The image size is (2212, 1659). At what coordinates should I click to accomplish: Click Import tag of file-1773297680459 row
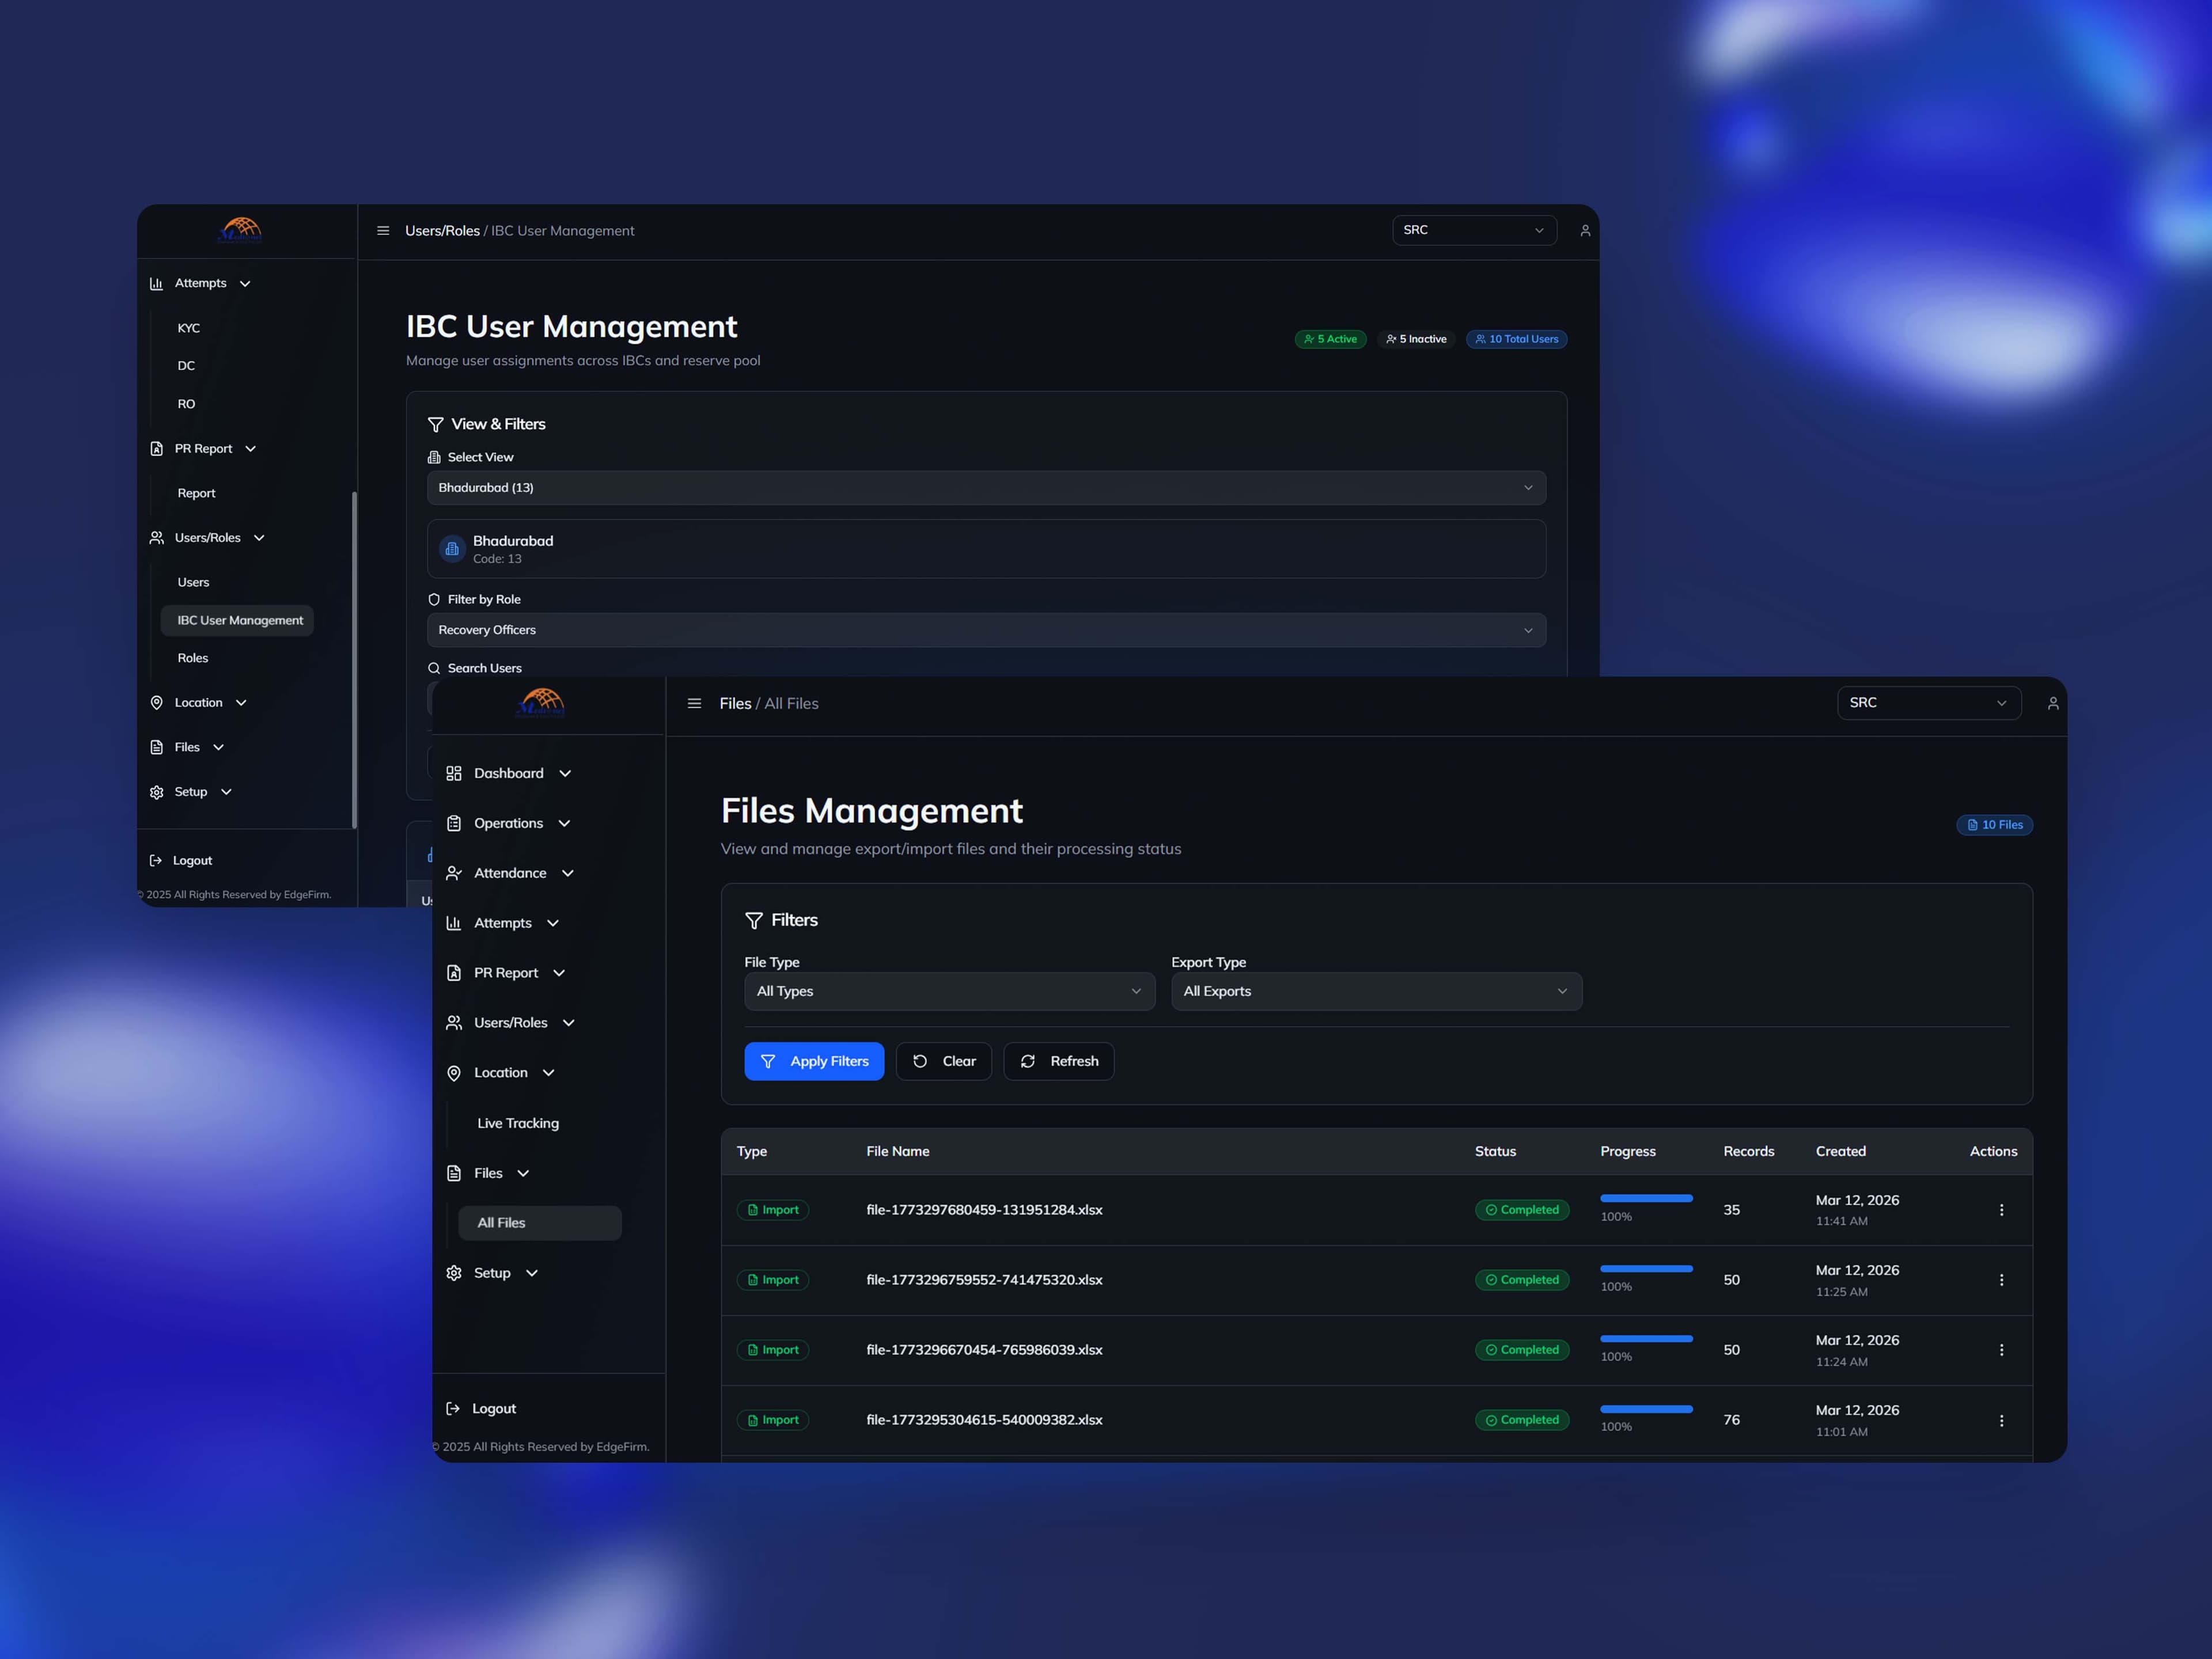pos(773,1210)
